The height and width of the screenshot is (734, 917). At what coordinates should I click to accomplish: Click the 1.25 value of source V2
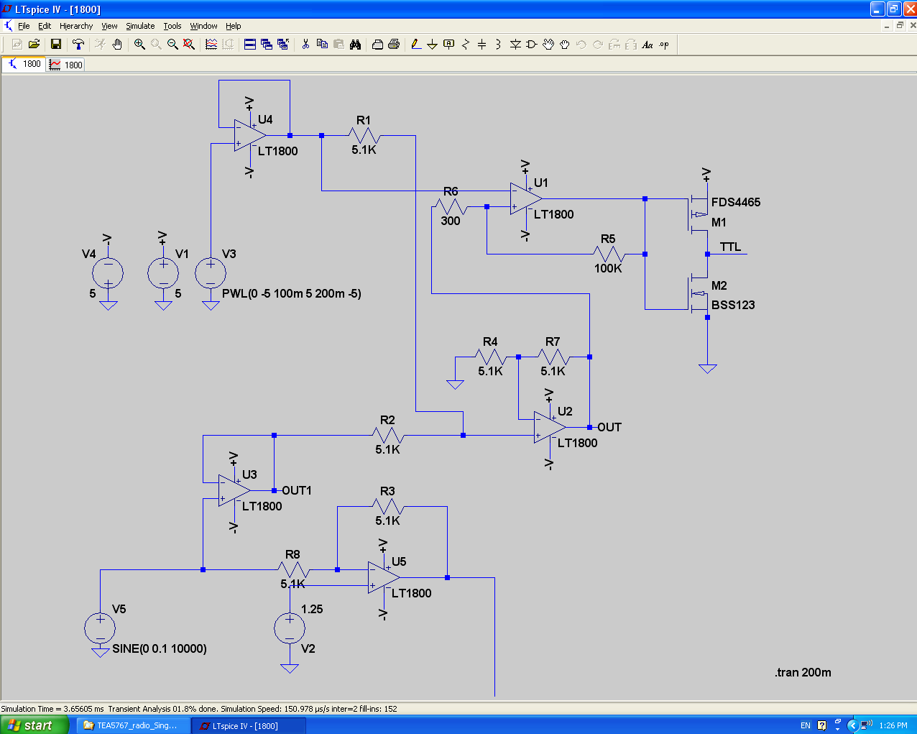[x=312, y=609]
